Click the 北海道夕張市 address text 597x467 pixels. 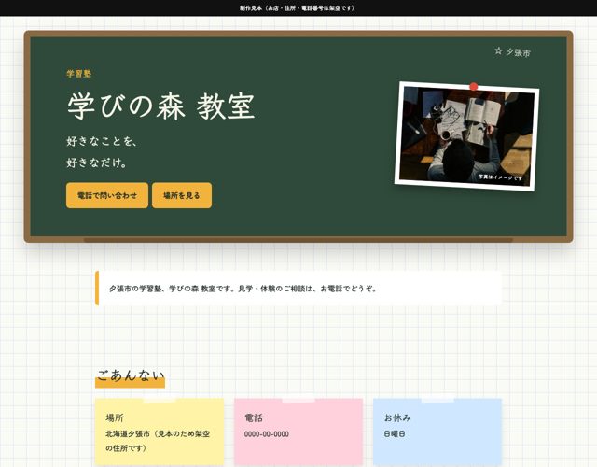coord(158,441)
